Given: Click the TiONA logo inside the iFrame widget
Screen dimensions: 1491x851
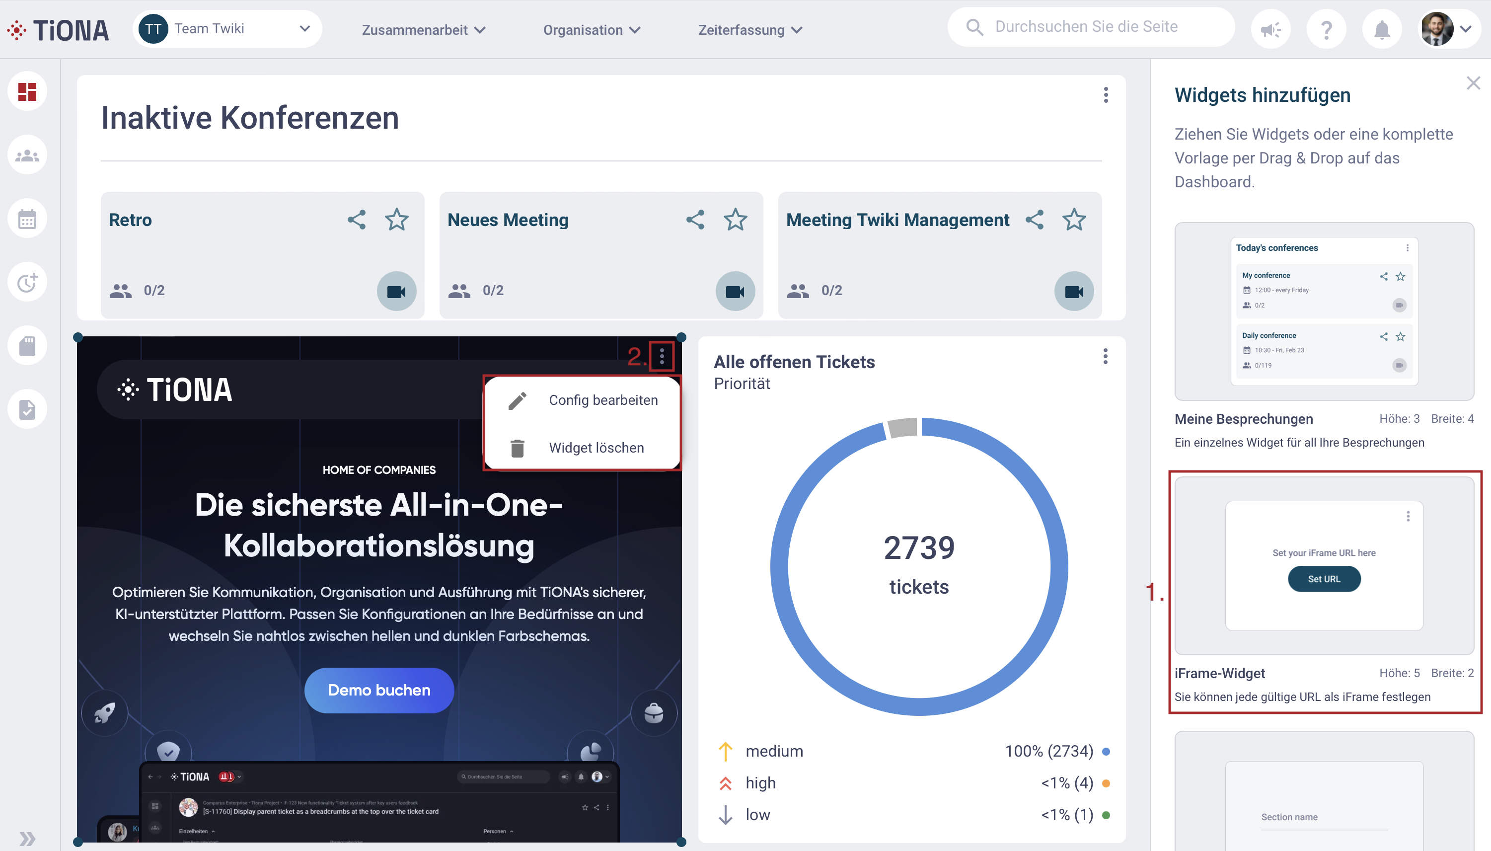Looking at the screenshot, I should coord(174,390).
